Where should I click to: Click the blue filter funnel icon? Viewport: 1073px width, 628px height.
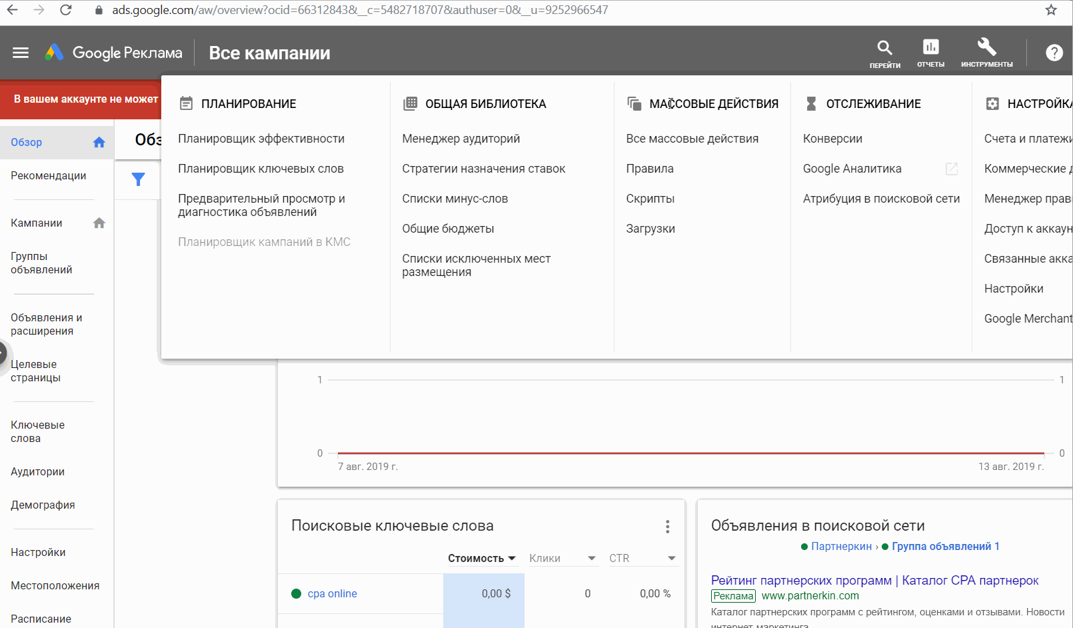(x=138, y=179)
